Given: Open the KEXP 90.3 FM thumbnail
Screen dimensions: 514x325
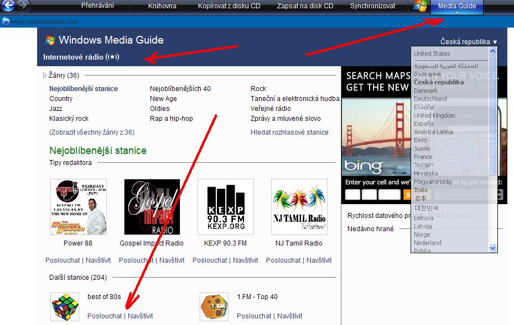Looking at the screenshot, I should point(226,207).
